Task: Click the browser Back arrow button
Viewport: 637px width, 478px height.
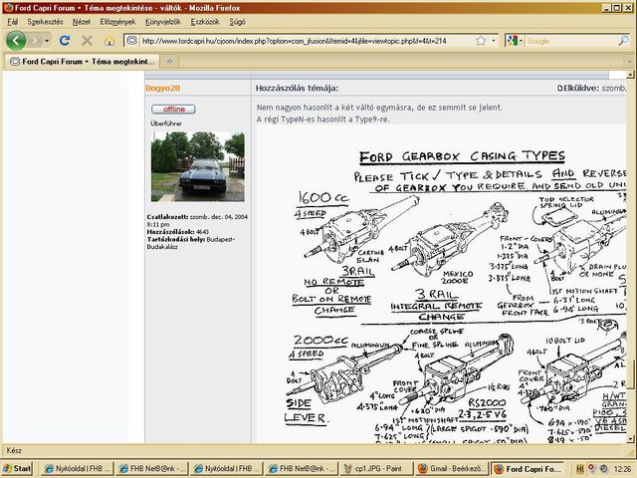Action: click(16, 41)
